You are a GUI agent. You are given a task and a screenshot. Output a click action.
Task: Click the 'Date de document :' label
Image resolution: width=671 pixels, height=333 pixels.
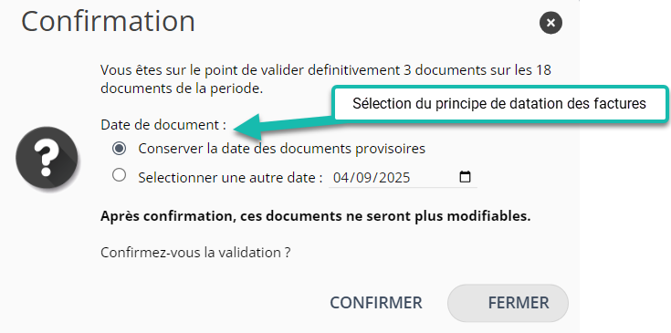163,125
